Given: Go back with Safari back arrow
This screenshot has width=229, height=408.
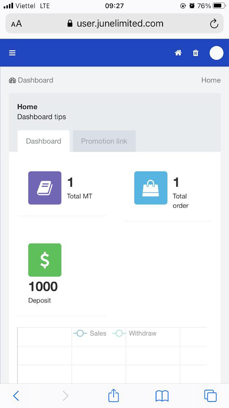Looking at the screenshot, I should coord(16,396).
